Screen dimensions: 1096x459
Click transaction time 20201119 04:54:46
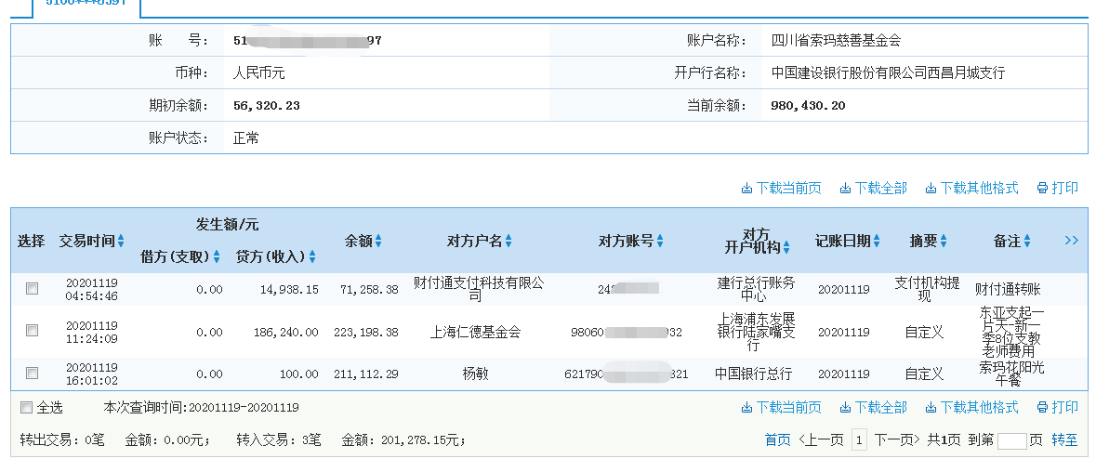92,289
